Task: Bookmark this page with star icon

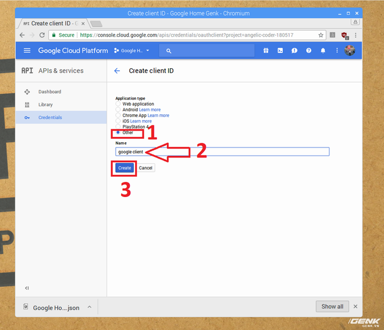Action: [x=321, y=35]
